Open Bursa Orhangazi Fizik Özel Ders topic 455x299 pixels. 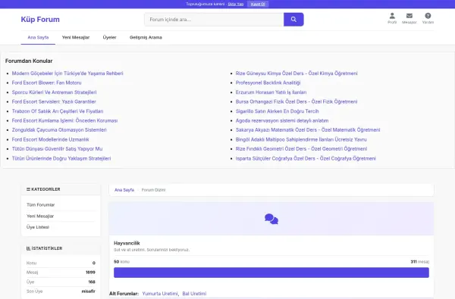[x=297, y=101]
